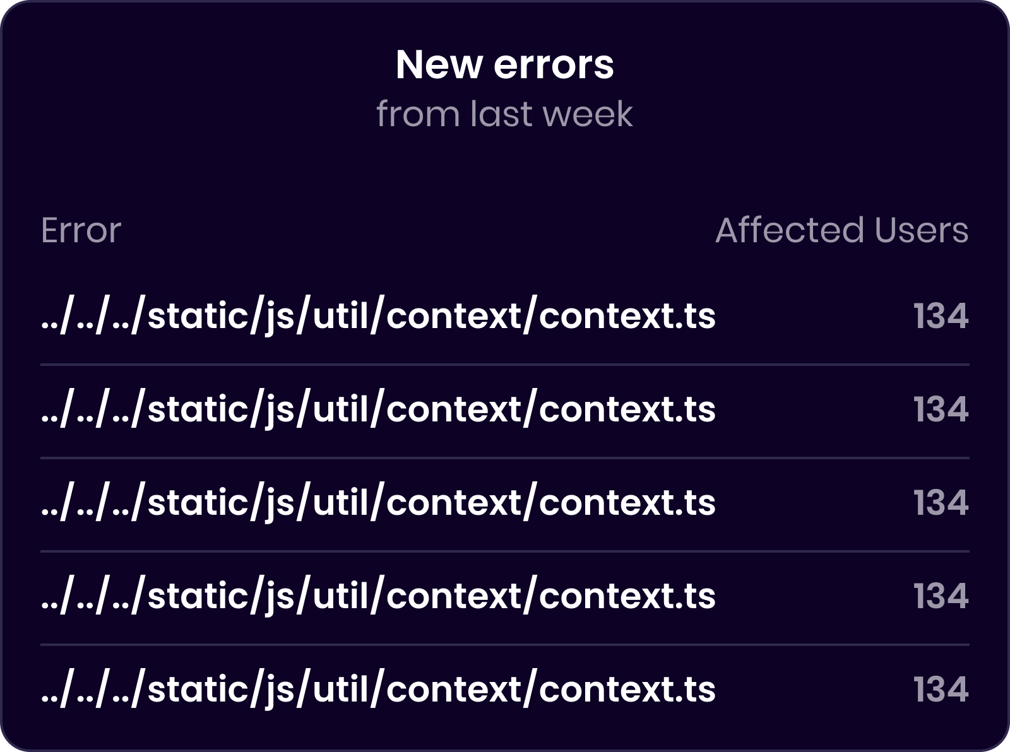
Task: Click the 134 count in the first row
Action: click(x=941, y=316)
